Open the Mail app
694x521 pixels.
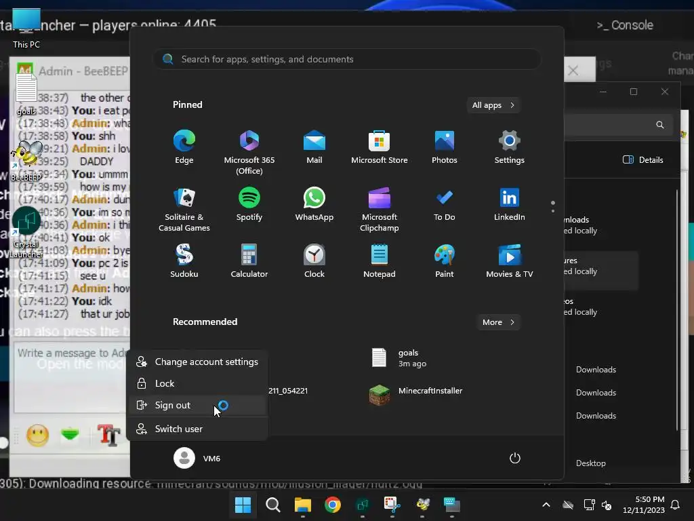pyautogui.click(x=314, y=147)
